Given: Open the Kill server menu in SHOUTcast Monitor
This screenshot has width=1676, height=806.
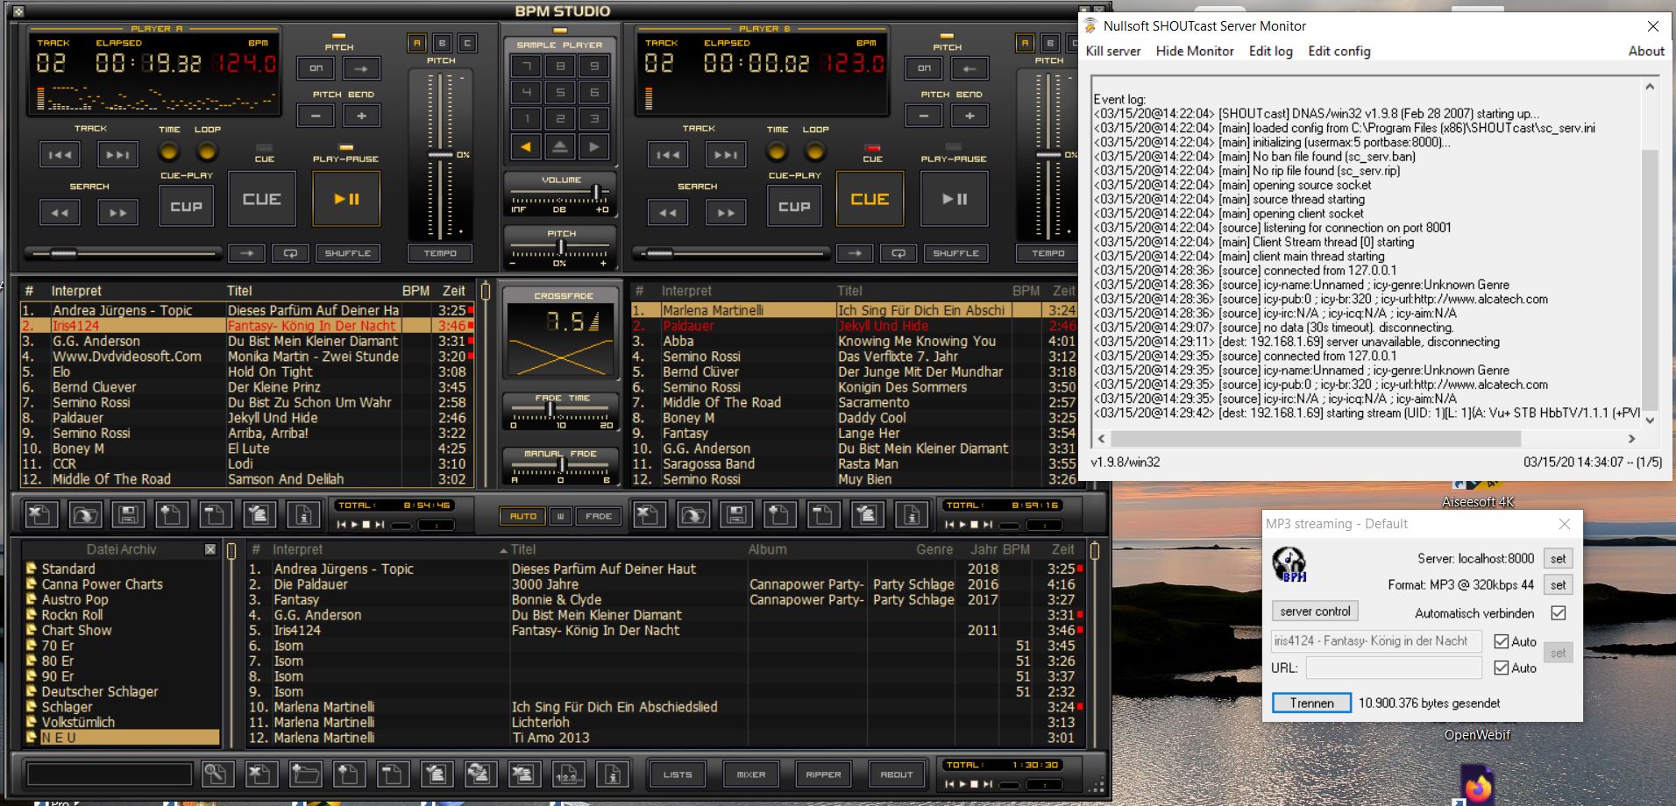Looking at the screenshot, I should pyautogui.click(x=1113, y=51).
